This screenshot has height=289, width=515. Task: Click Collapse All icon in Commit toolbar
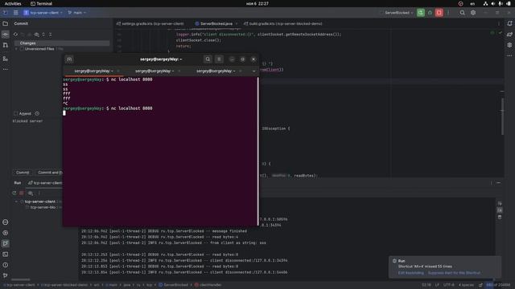(50, 35)
